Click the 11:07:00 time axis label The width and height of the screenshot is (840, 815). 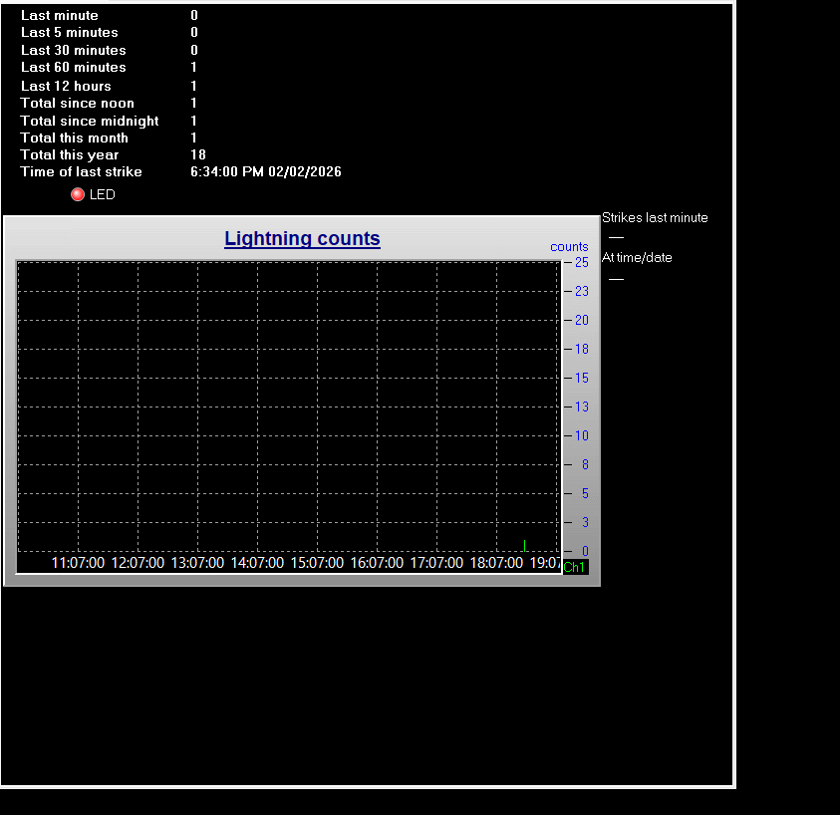click(78, 563)
